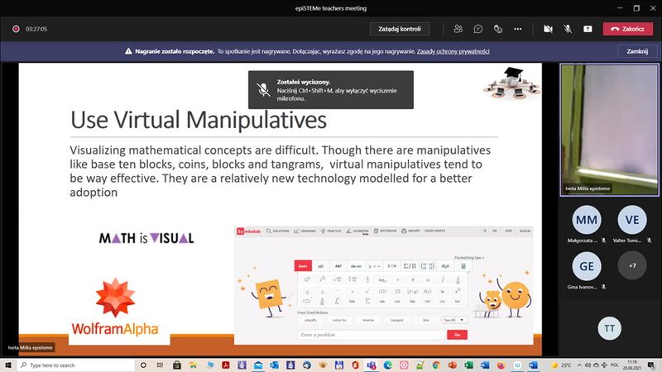Select the MM participant avatar
The width and height of the screenshot is (662, 372).
click(x=587, y=220)
